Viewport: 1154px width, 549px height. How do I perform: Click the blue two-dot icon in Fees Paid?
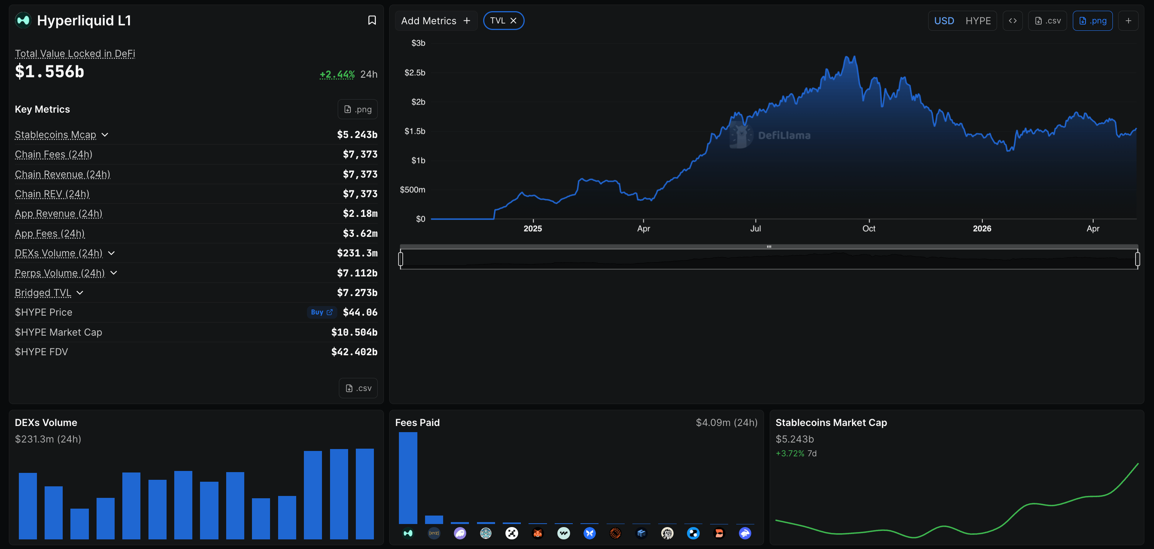(x=693, y=533)
